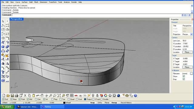
Task: Enable the Tan osnap checkbox
Action: pos(60,99)
